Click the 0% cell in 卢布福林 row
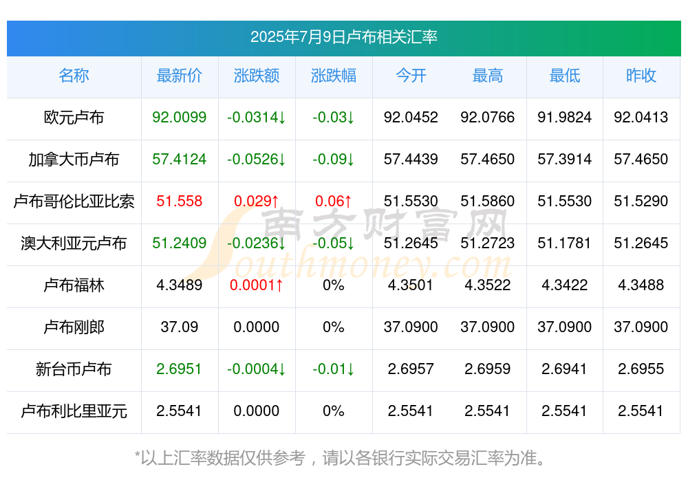 [334, 285]
